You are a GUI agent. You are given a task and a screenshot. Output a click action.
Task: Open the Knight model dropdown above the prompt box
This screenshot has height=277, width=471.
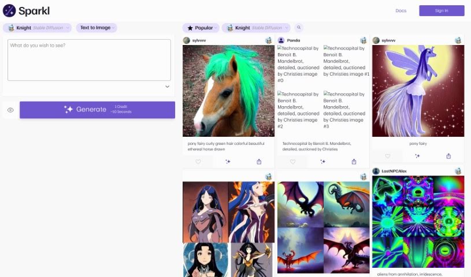(x=37, y=28)
